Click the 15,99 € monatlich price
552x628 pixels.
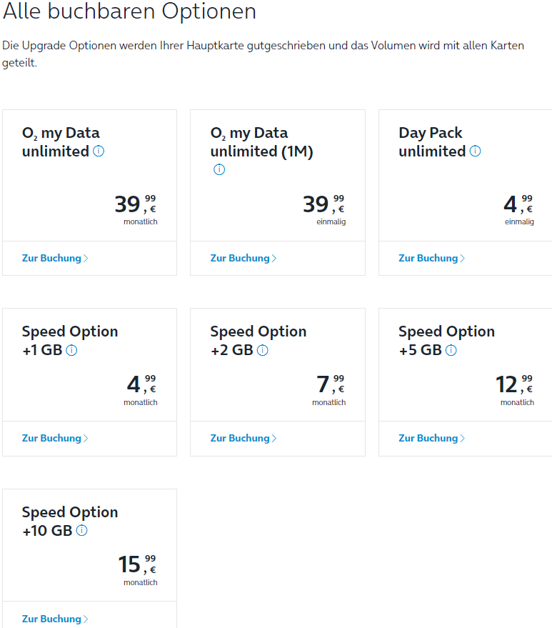click(x=137, y=570)
